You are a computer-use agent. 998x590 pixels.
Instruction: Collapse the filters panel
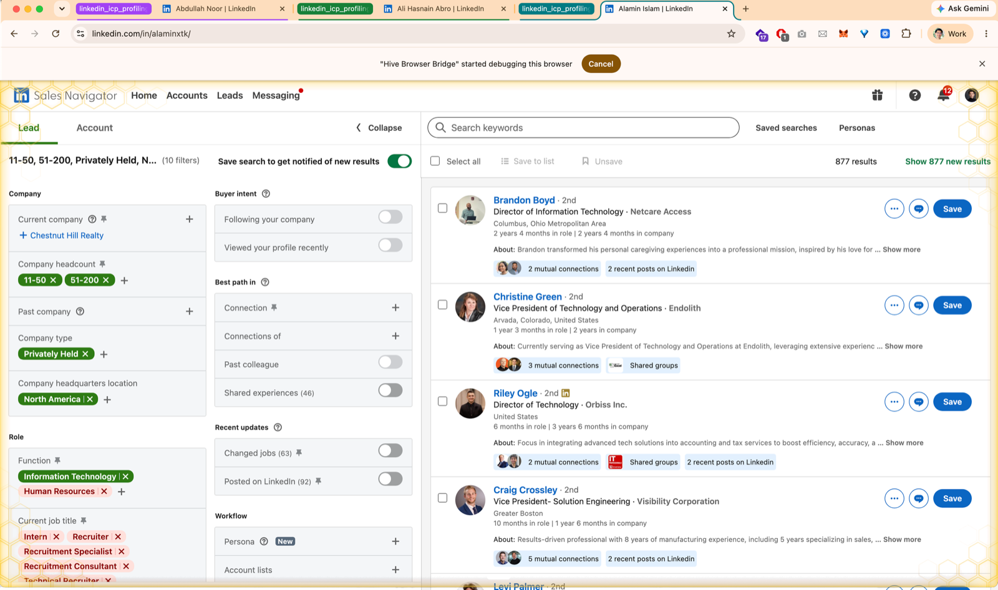[379, 128]
